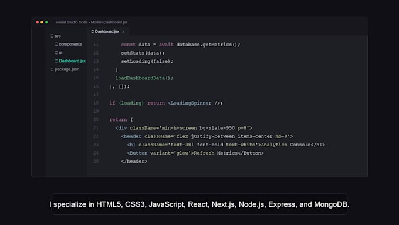Click the 'setLoading(false);' line

click(x=147, y=62)
